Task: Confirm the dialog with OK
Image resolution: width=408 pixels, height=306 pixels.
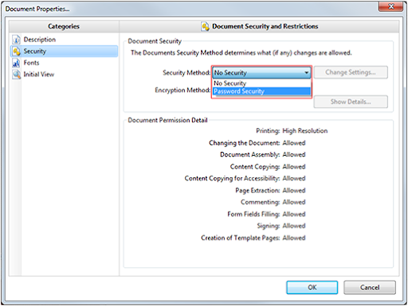Action: [x=312, y=288]
